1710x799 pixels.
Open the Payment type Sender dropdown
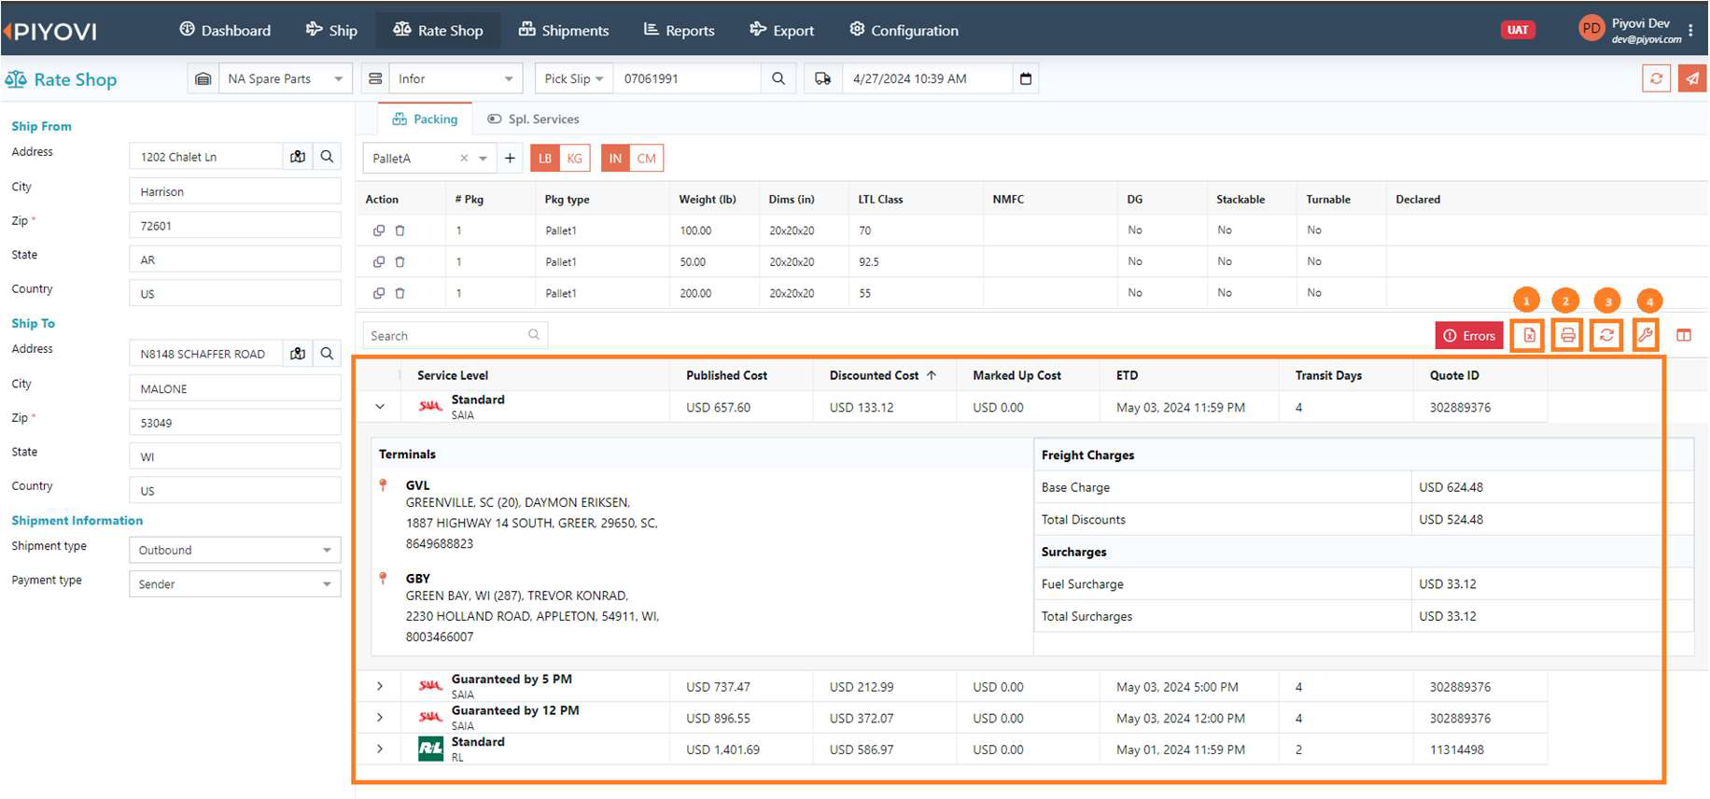point(235,583)
